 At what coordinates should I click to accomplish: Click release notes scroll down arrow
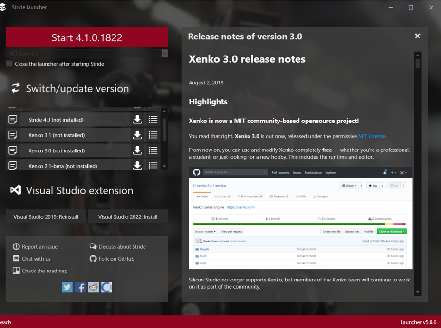[x=418, y=292]
